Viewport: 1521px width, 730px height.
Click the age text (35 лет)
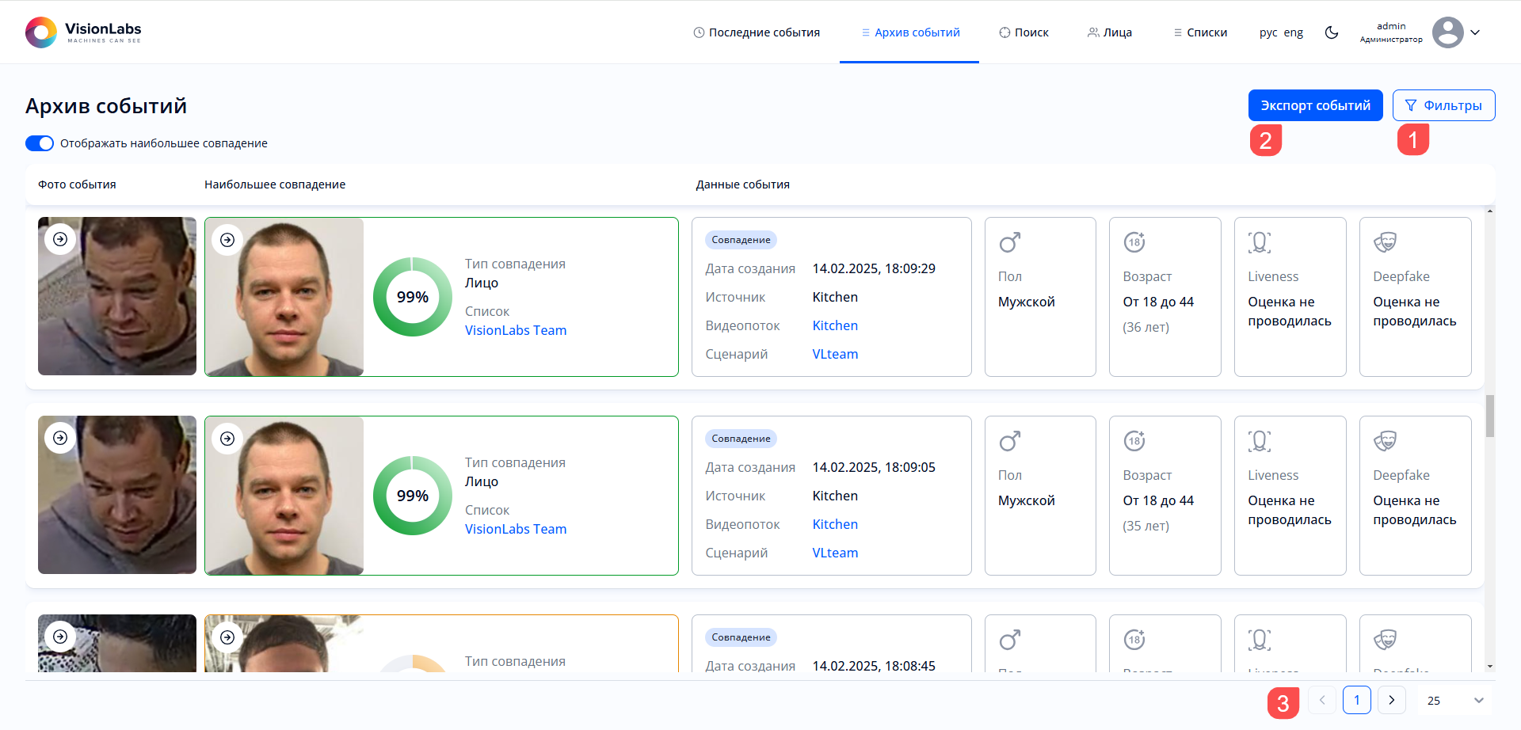click(1146, 526)
